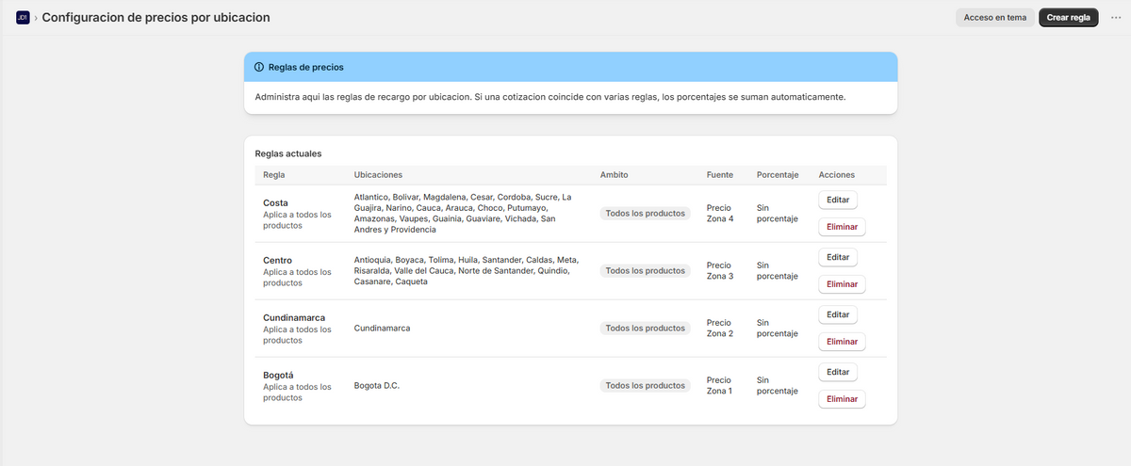Image resolution: width=1131 pixels, height=466 pixels.
Task: Edit the Centro rule
Action: [x=838, y=257]
